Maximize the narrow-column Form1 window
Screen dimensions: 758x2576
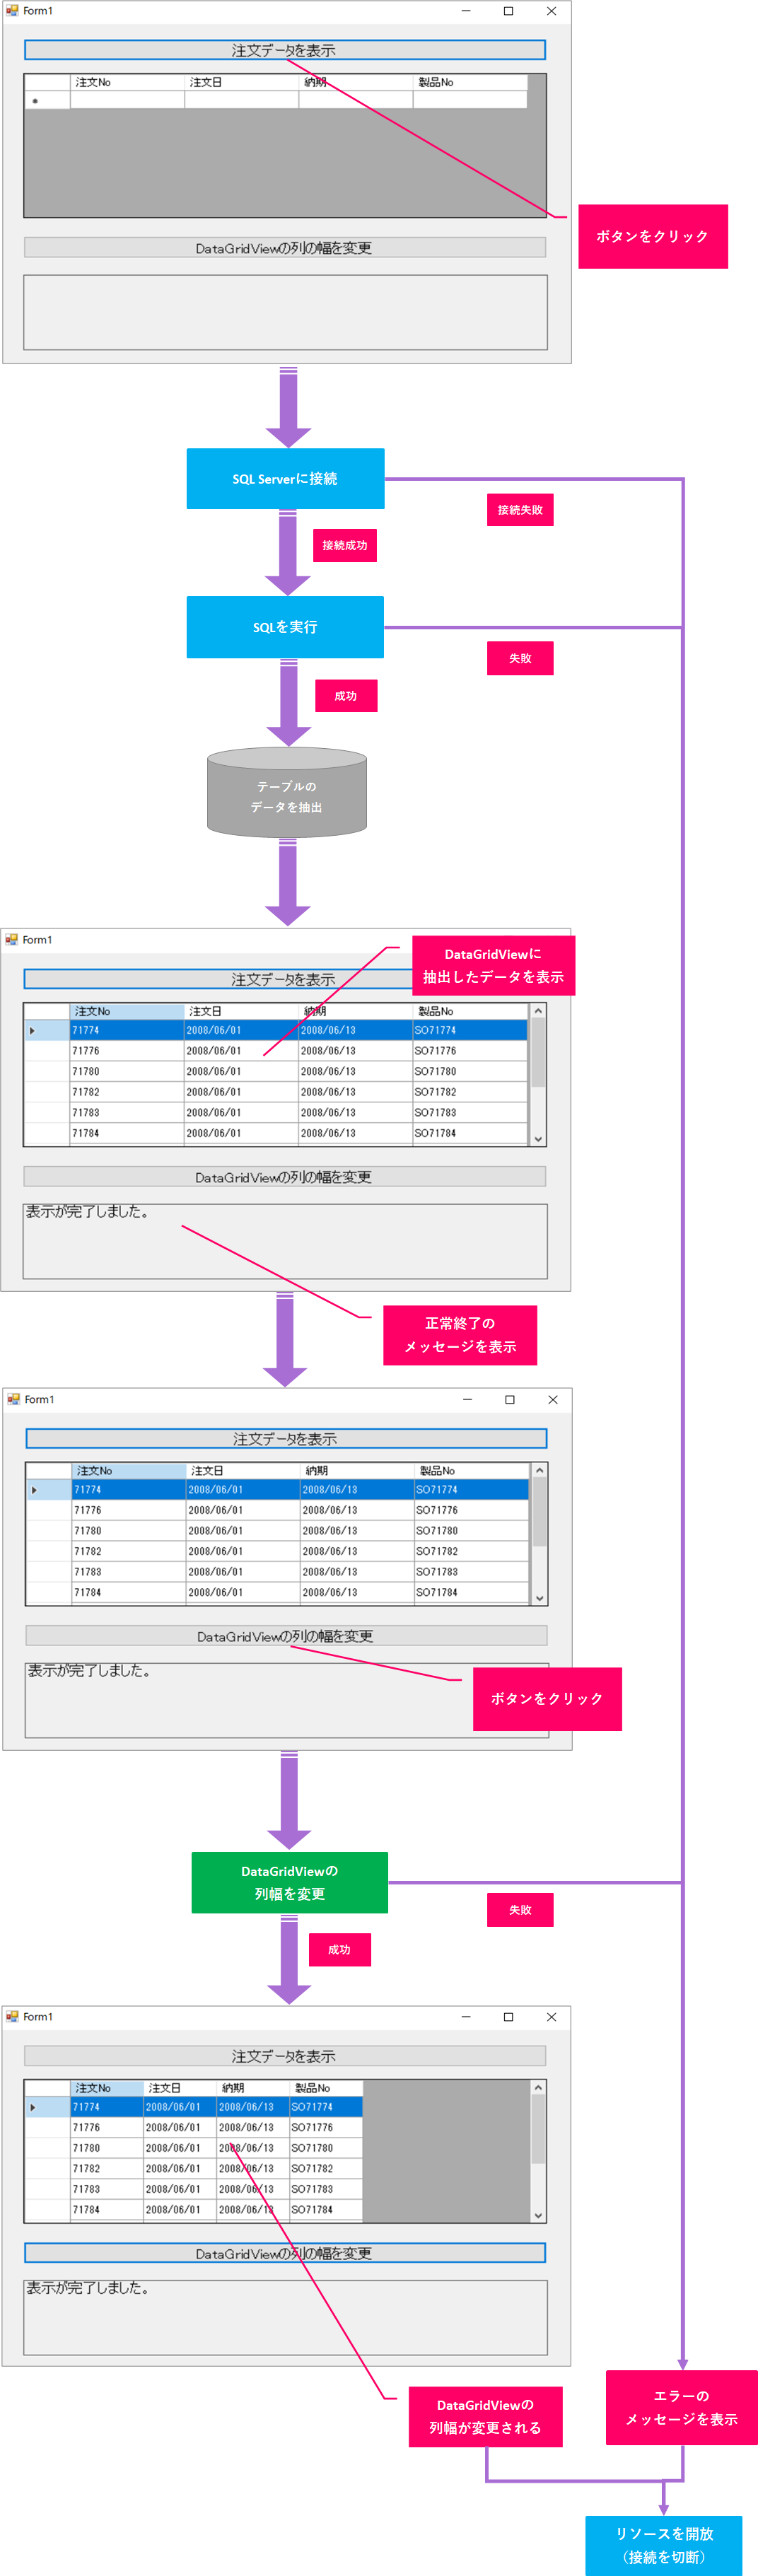508,2017
